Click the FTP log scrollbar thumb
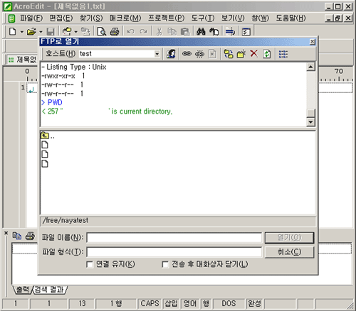This screenshot has height=311, width=356. tap(310, 113)
